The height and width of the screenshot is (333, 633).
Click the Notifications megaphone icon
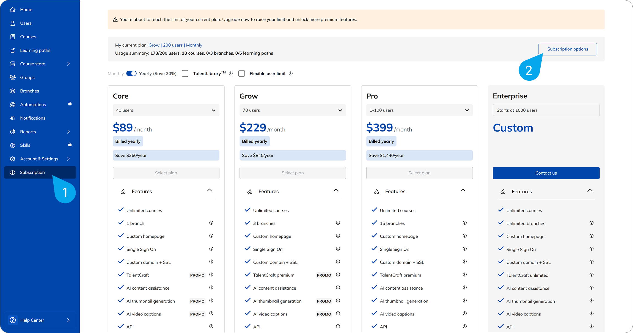pos(13,118)
